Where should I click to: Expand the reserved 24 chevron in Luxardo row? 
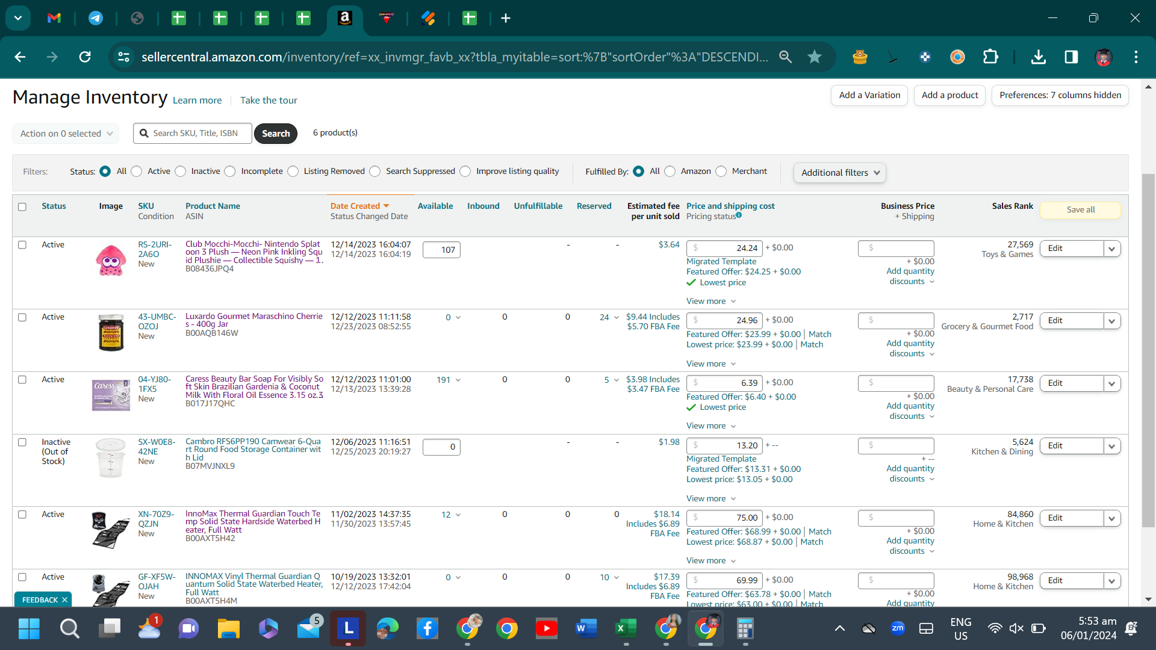(616, 318)
